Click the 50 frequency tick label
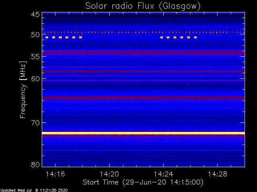257x192 pixels. 35,34
